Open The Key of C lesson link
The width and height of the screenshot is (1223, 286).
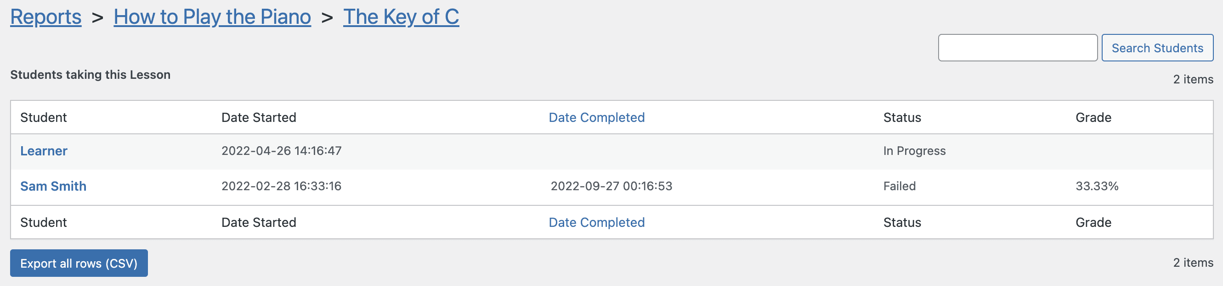pyautogui.click(x=401, y=17)
